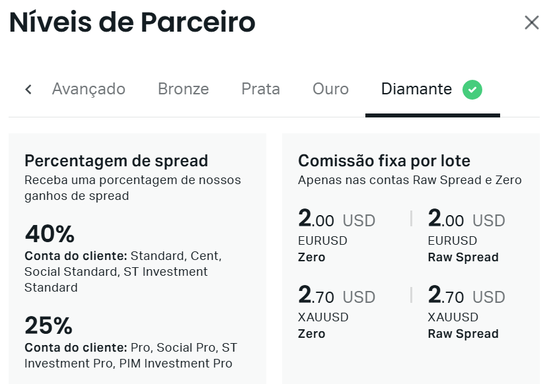Click the Níveis de Parceiro title

pyautogui.click(x=131, y=22)
